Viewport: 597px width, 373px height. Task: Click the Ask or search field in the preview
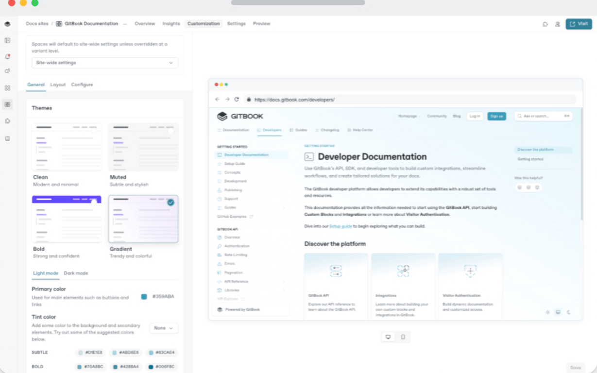click(543, 116)
